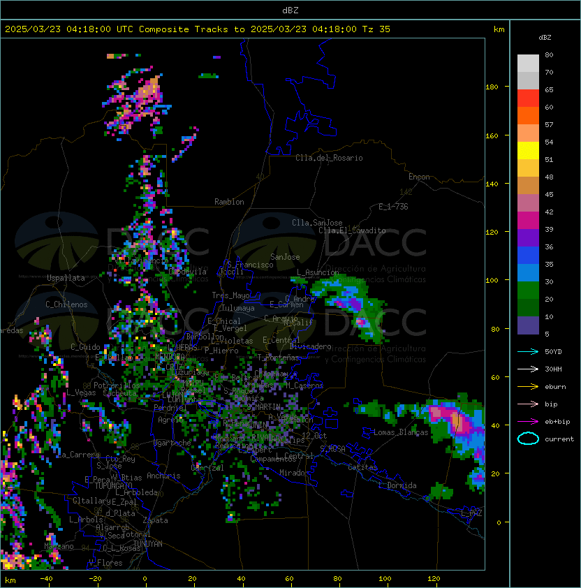Click the 'Ramblon' map label
Image resolution: width=581 pixels, height=588 pixels.
point(229,202)
